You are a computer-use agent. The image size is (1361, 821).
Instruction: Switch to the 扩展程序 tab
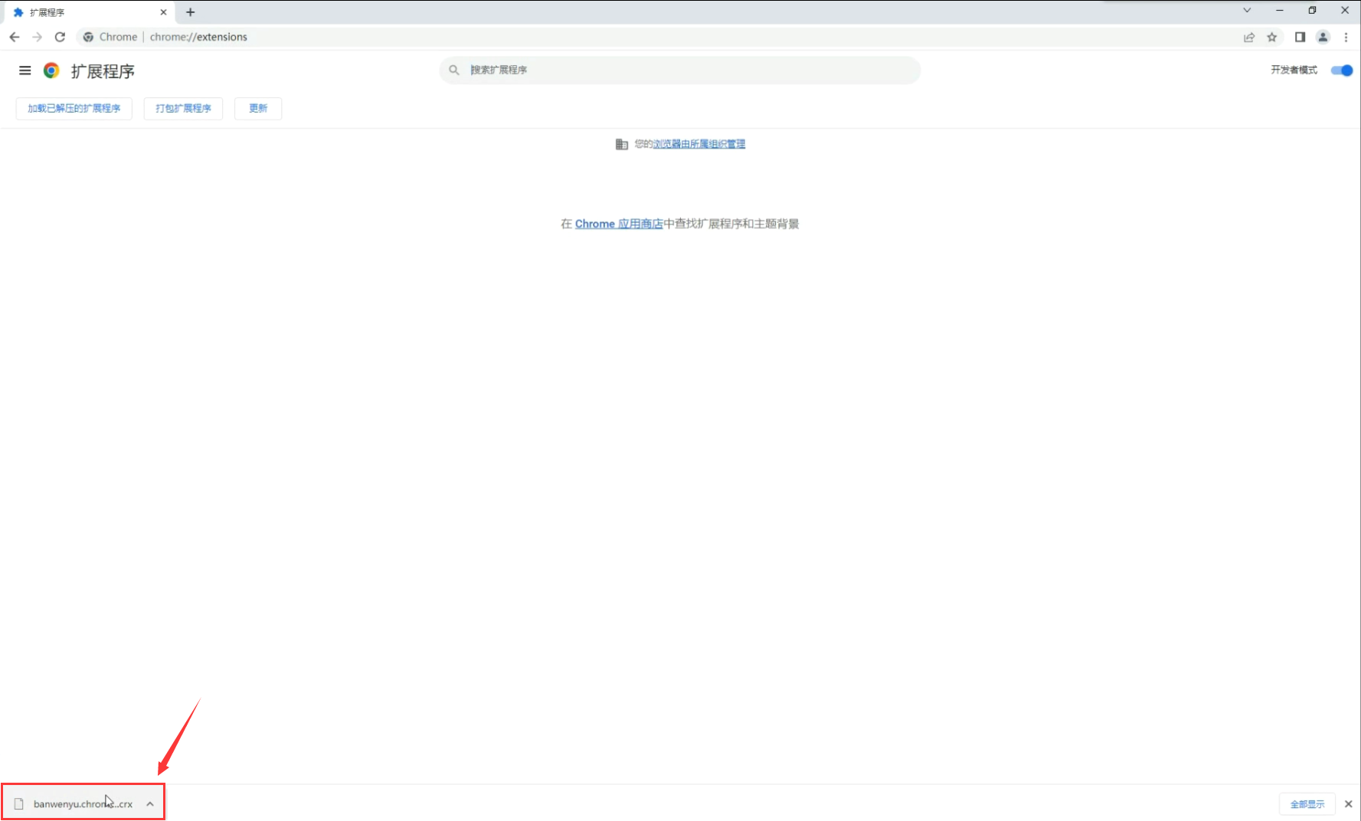[84, 12]
